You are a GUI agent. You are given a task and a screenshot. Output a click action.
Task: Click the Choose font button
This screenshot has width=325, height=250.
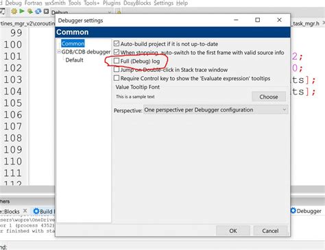[269, 97]
